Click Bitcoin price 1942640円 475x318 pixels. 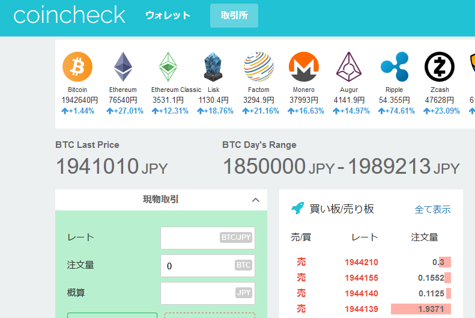(x=80, y=100)
